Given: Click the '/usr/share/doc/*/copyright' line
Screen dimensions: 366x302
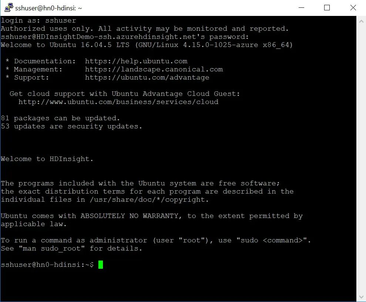Looking at the screenshot, I should click(x=105, y=200).
